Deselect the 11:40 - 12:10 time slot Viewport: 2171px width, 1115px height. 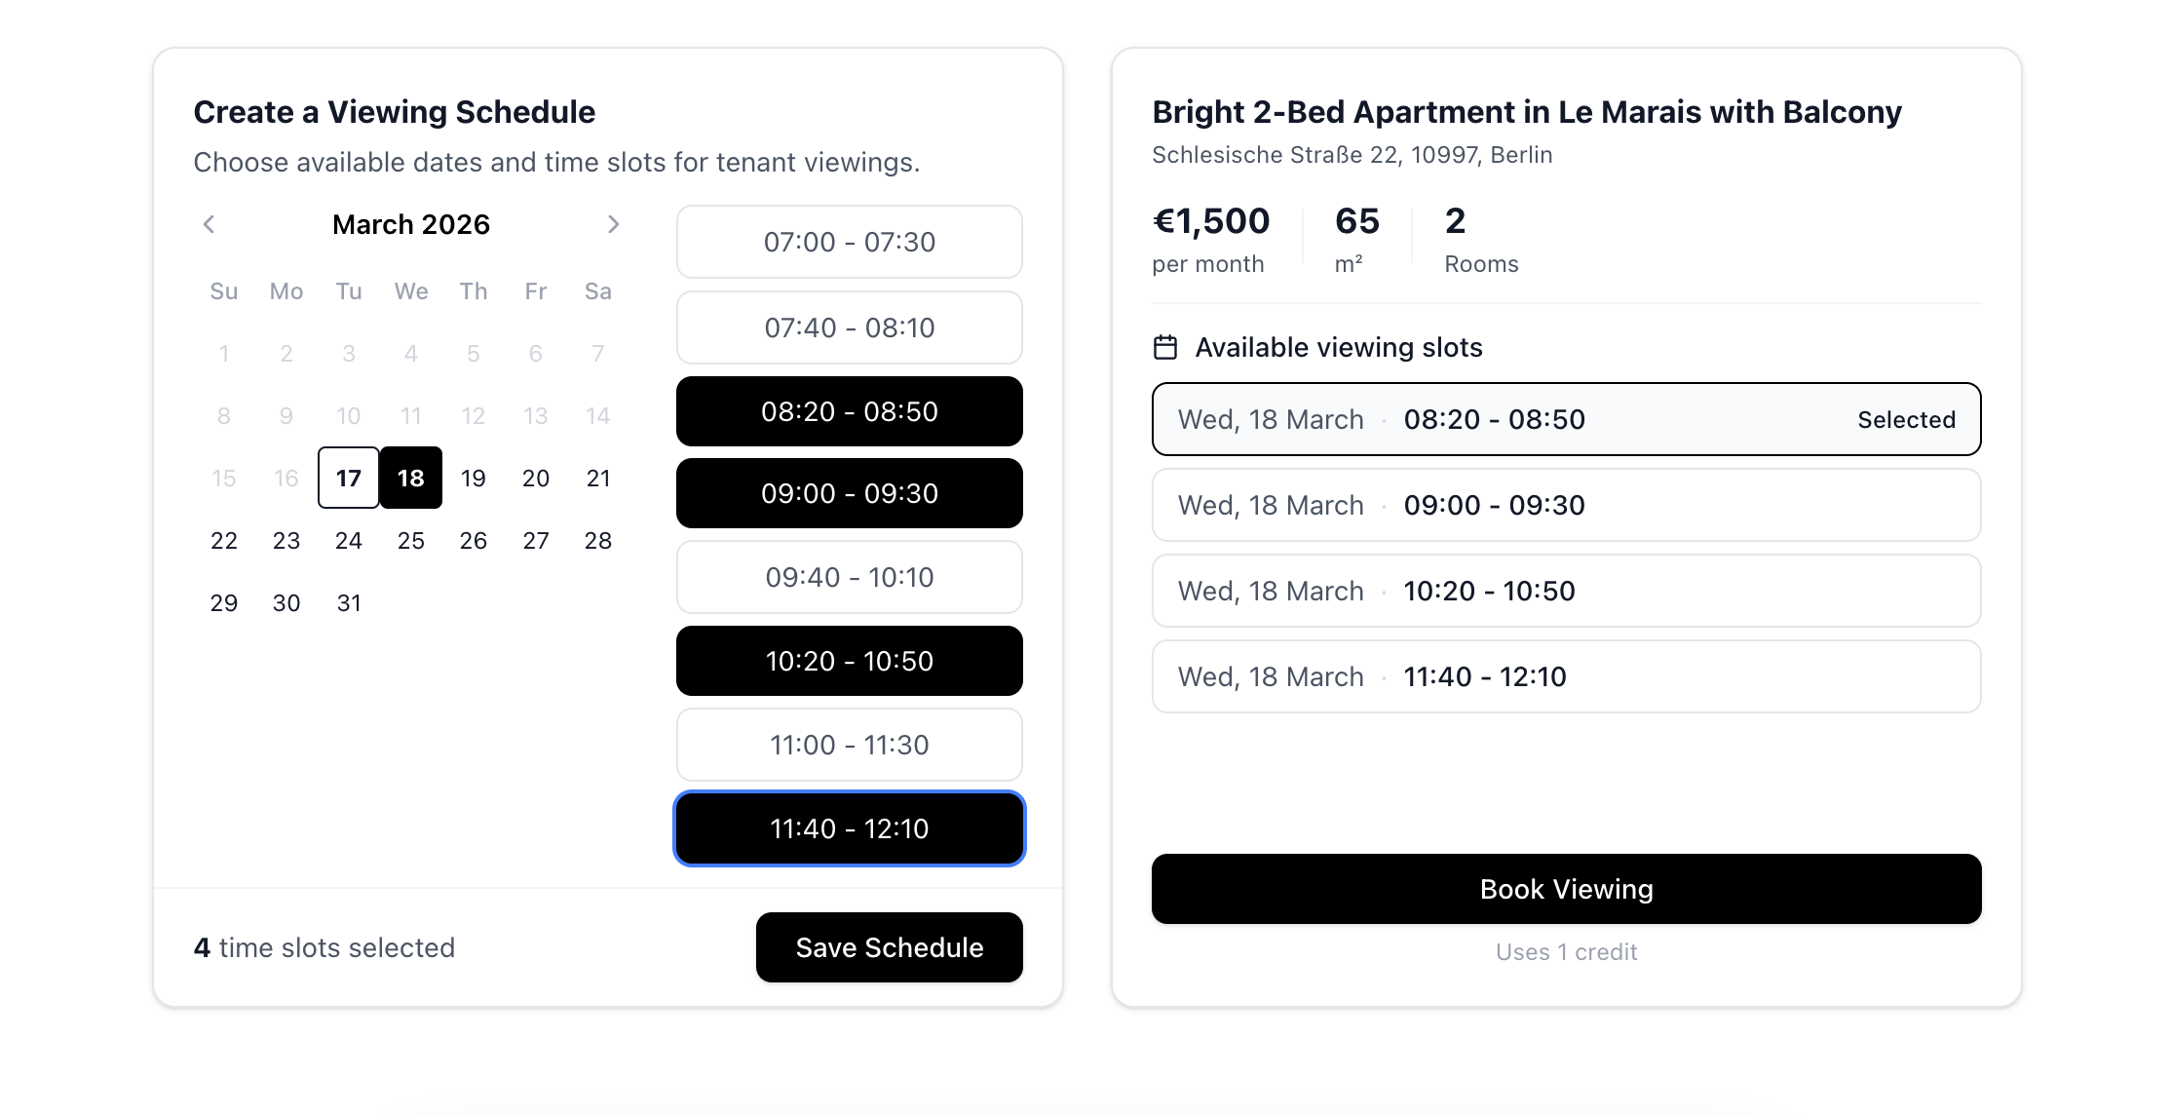click(849, 828)
